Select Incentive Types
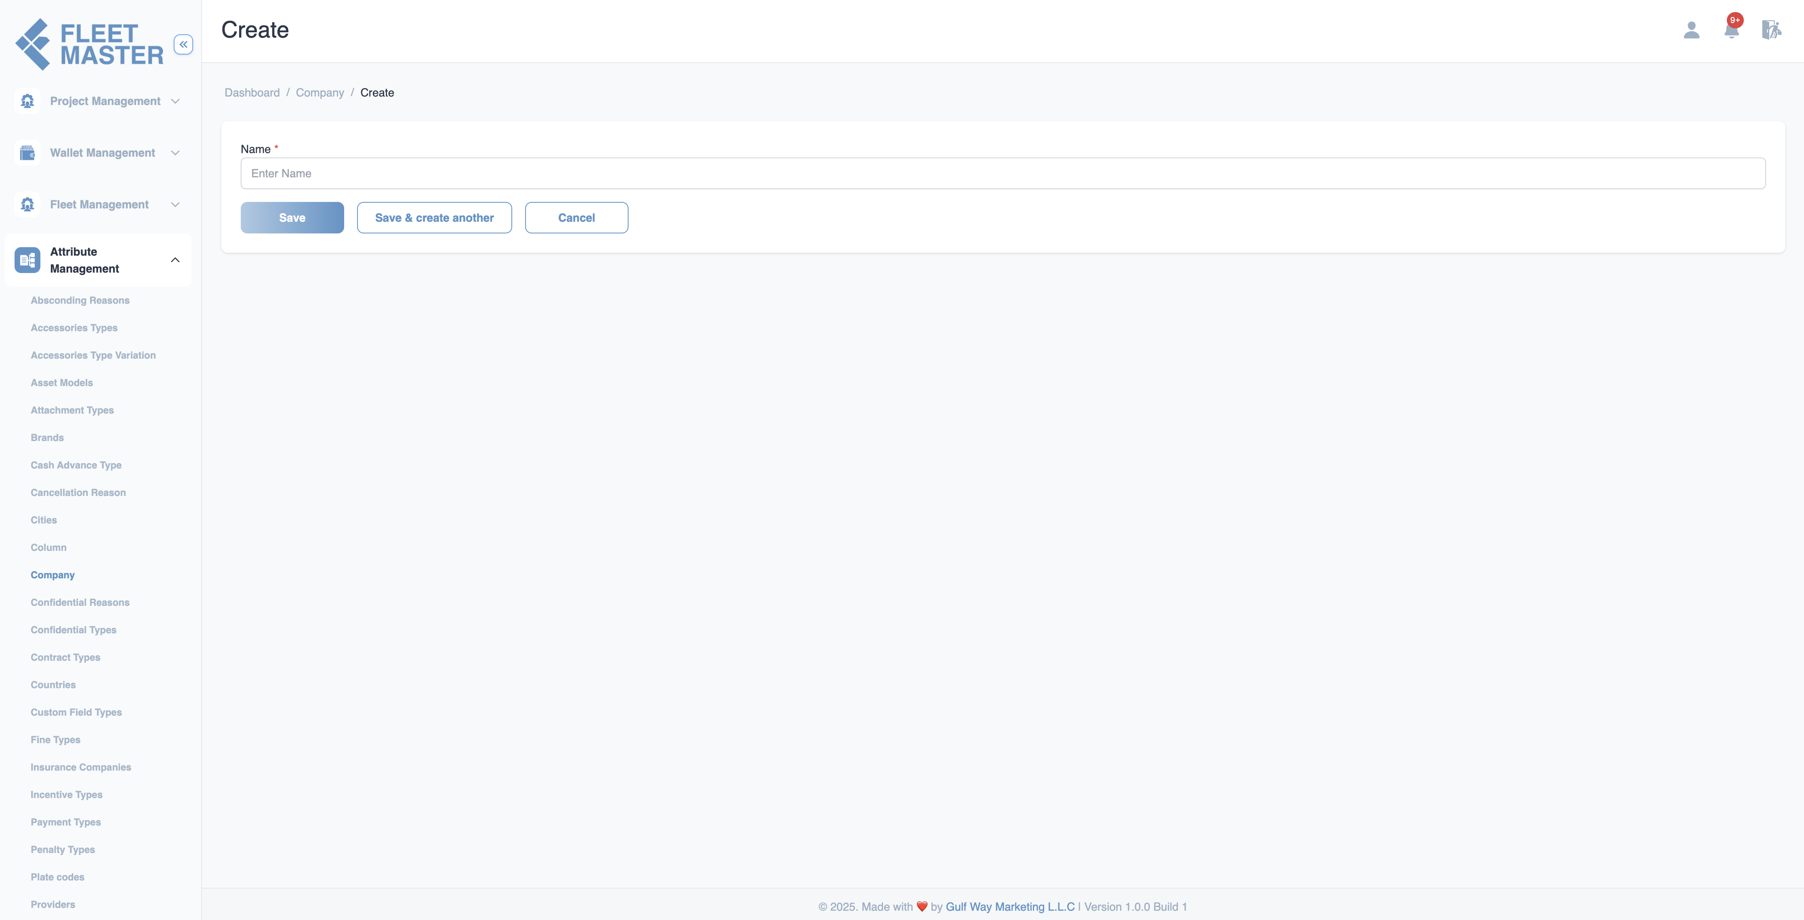 (x=67, y=794)
